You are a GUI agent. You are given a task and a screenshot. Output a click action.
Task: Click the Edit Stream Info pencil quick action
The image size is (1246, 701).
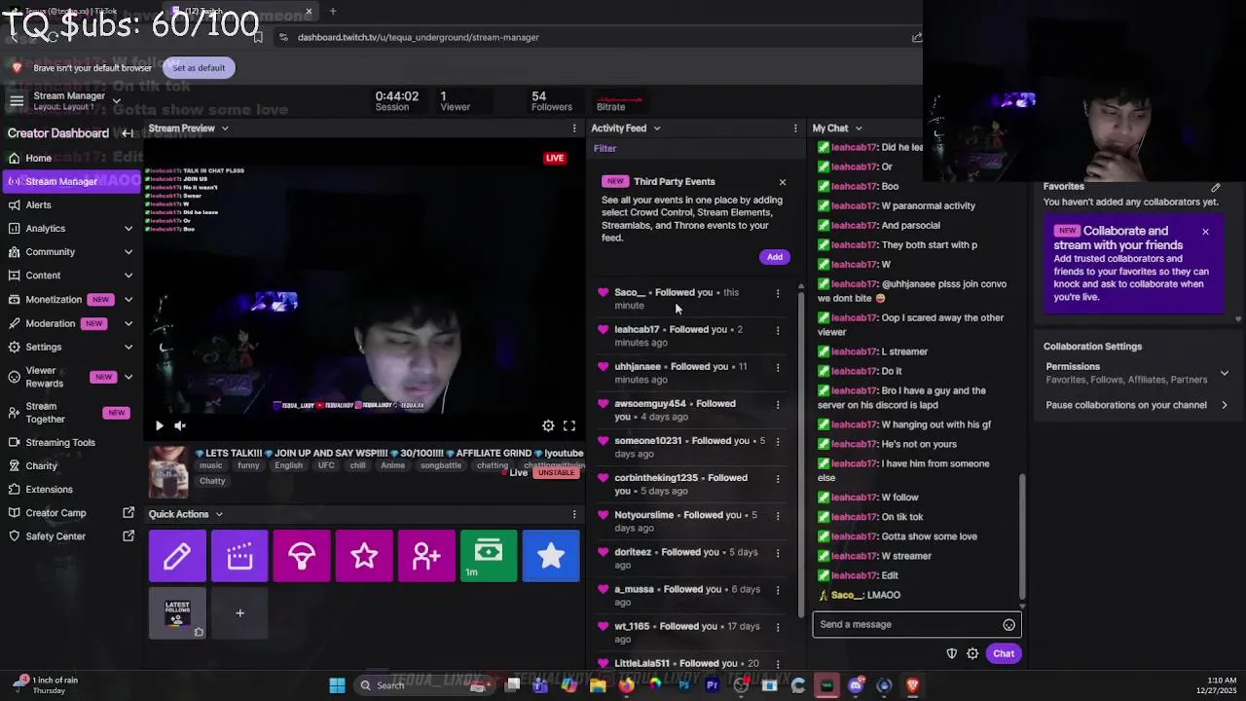(177, 556)
